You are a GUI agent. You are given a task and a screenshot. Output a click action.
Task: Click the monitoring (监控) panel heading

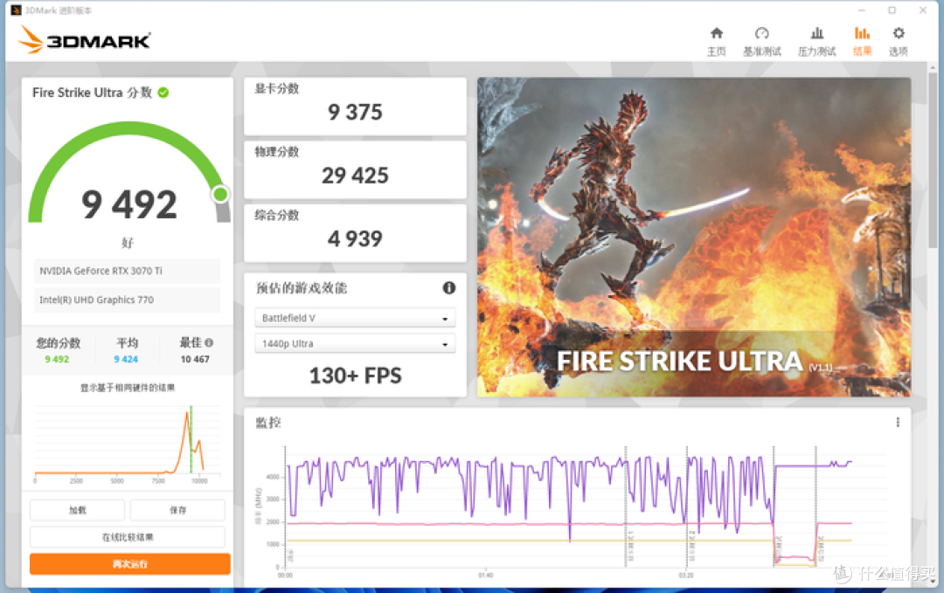click(268, 422)
